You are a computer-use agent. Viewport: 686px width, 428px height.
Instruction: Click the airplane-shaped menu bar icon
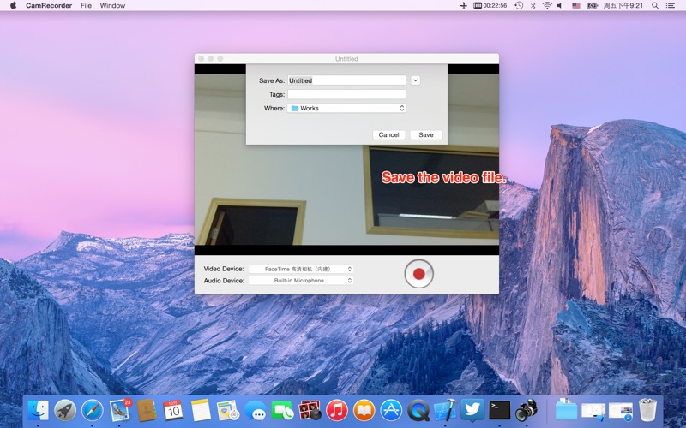point(463,6)
